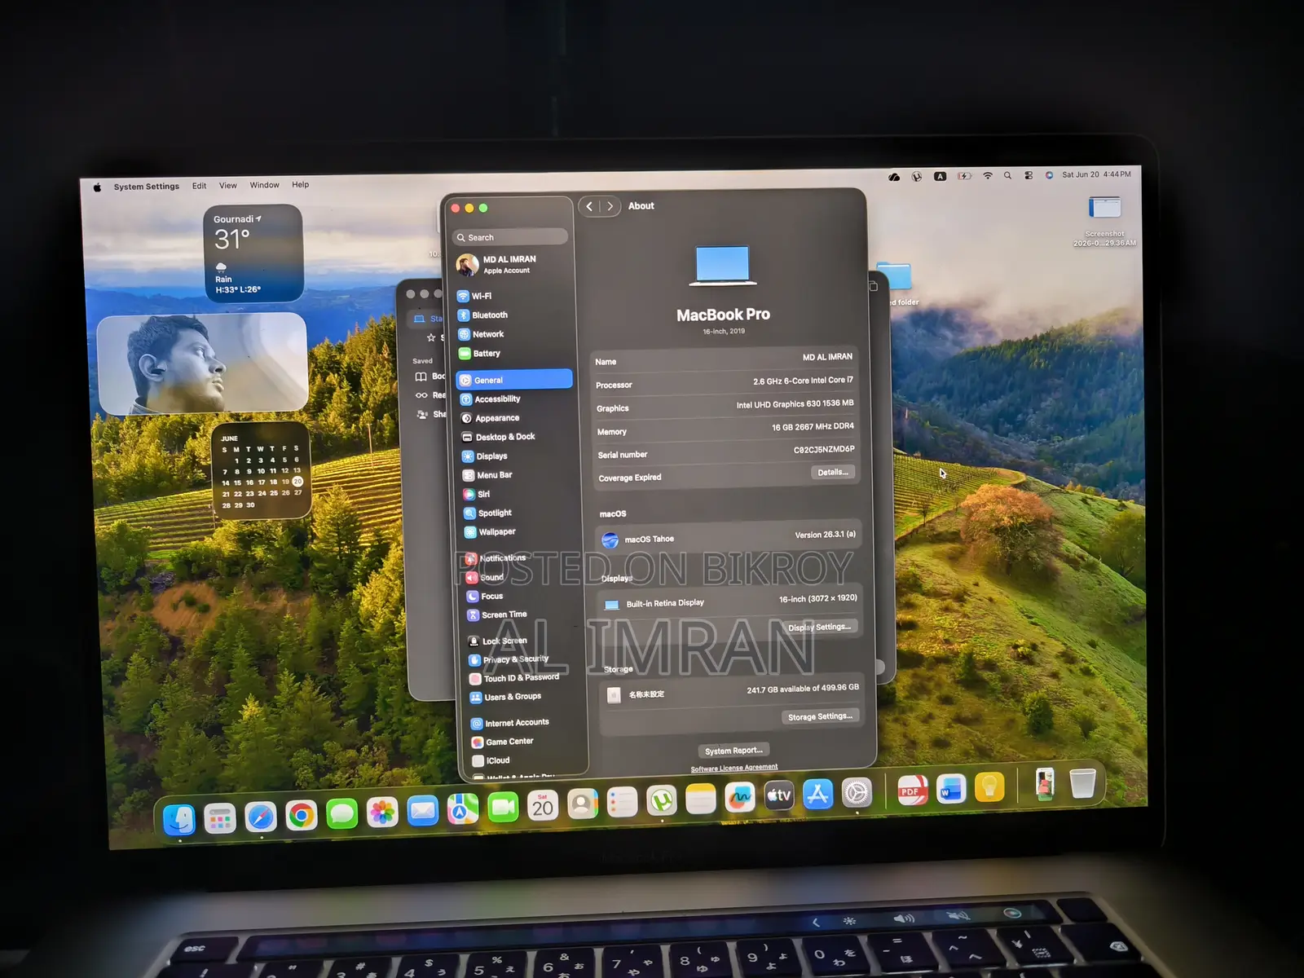The image size is (1304, 978).
Task: Click the Name value MD AL IMRAN
Action: point(827,357)
